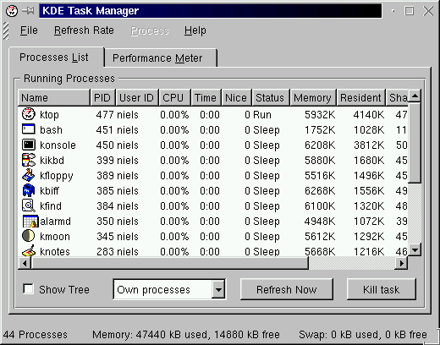Click the 3812K resident value
The width and height of the screenshot is (440, 345).
[x=369, y=145]
